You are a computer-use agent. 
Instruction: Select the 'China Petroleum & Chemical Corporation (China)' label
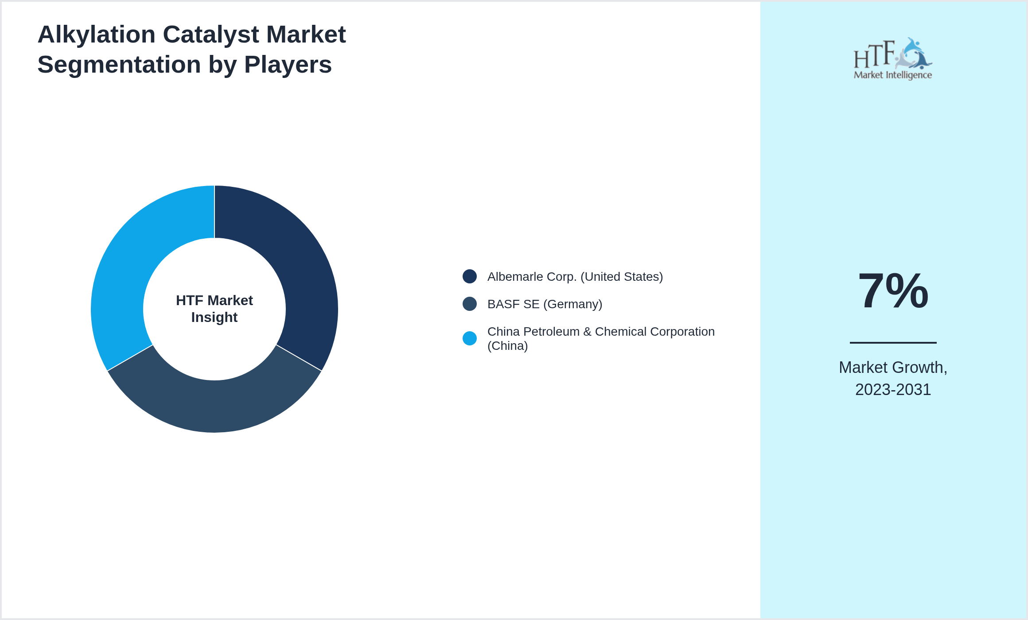coord(601,338)
